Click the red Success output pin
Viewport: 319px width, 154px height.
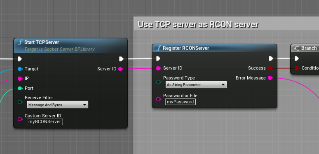(x=270, y=68)
